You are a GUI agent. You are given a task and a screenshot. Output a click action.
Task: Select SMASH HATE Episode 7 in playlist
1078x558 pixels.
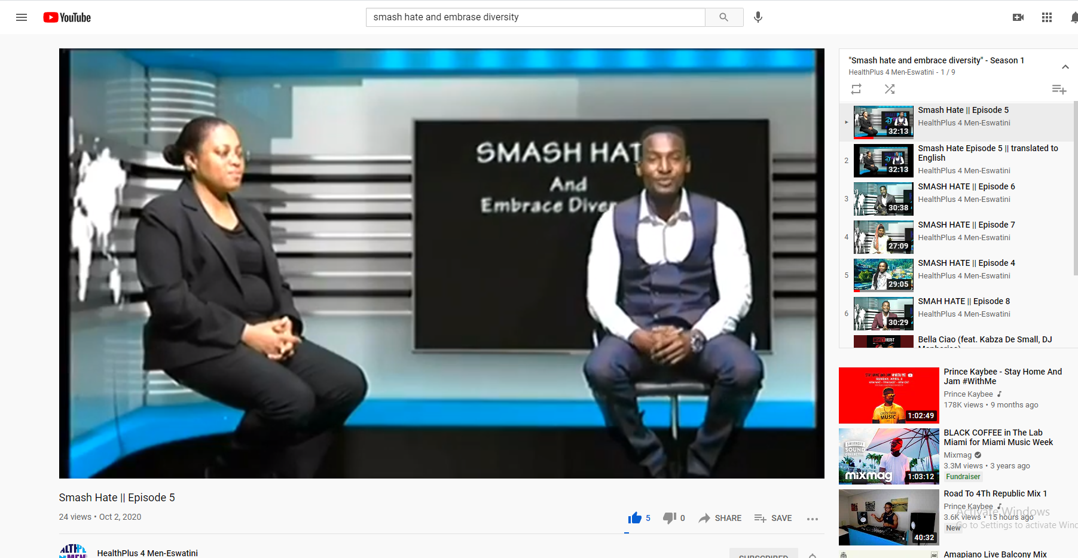(966, 225)
